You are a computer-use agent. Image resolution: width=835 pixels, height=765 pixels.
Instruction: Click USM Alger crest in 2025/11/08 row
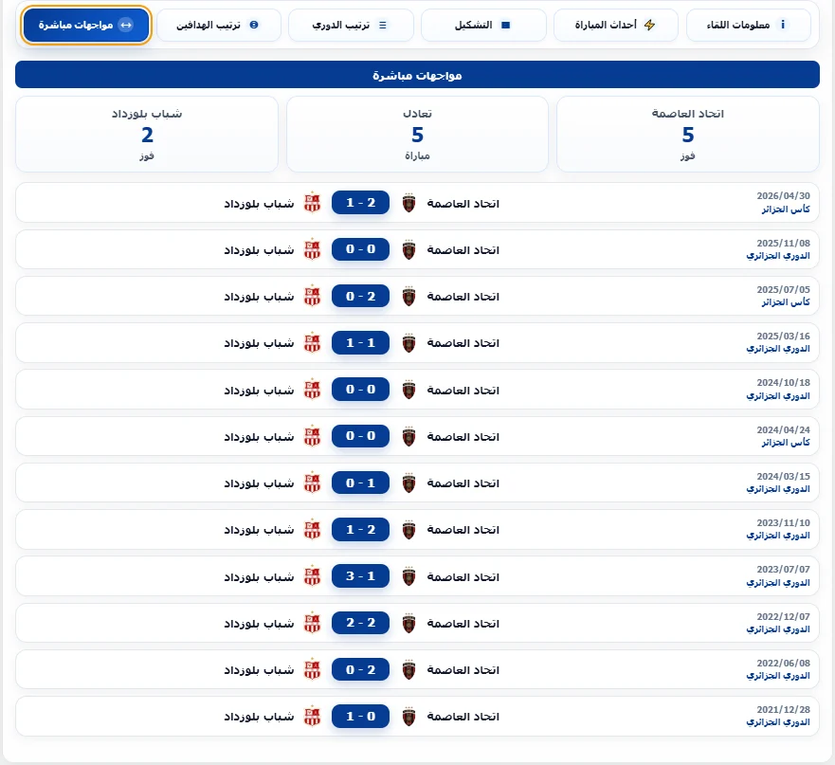tap(408, 250)
